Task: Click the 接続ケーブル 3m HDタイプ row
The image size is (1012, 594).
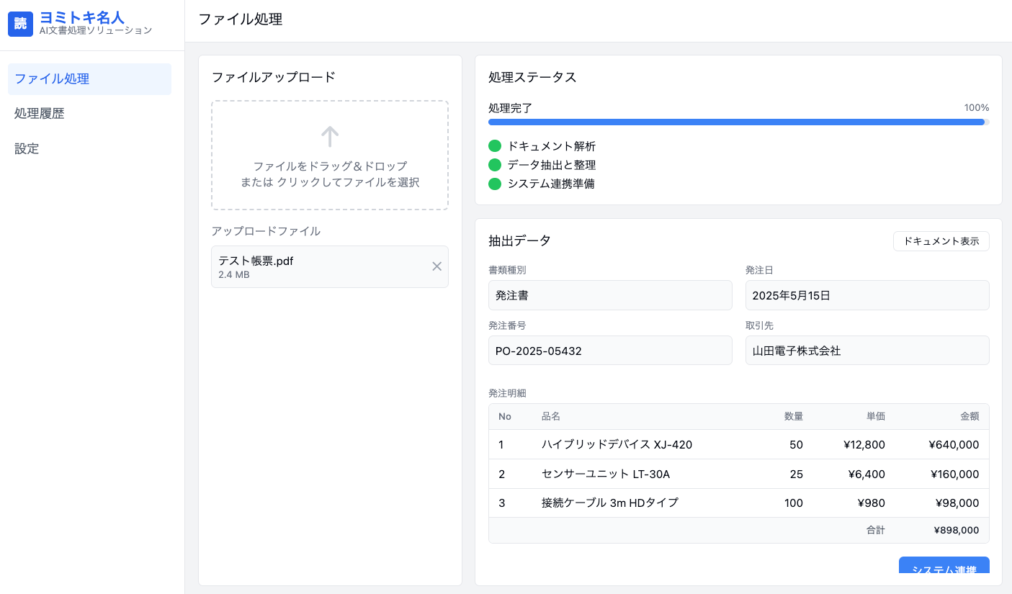Action: tap(738, 503)
